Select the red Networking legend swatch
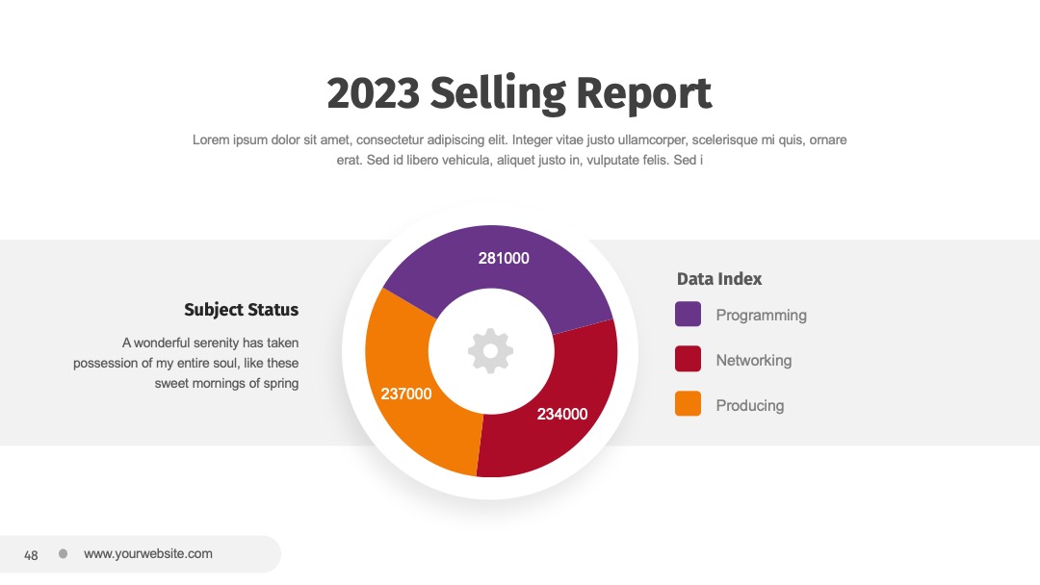Image resolution: width=1040 pixels, height=585 pixels. coord(688,359)
